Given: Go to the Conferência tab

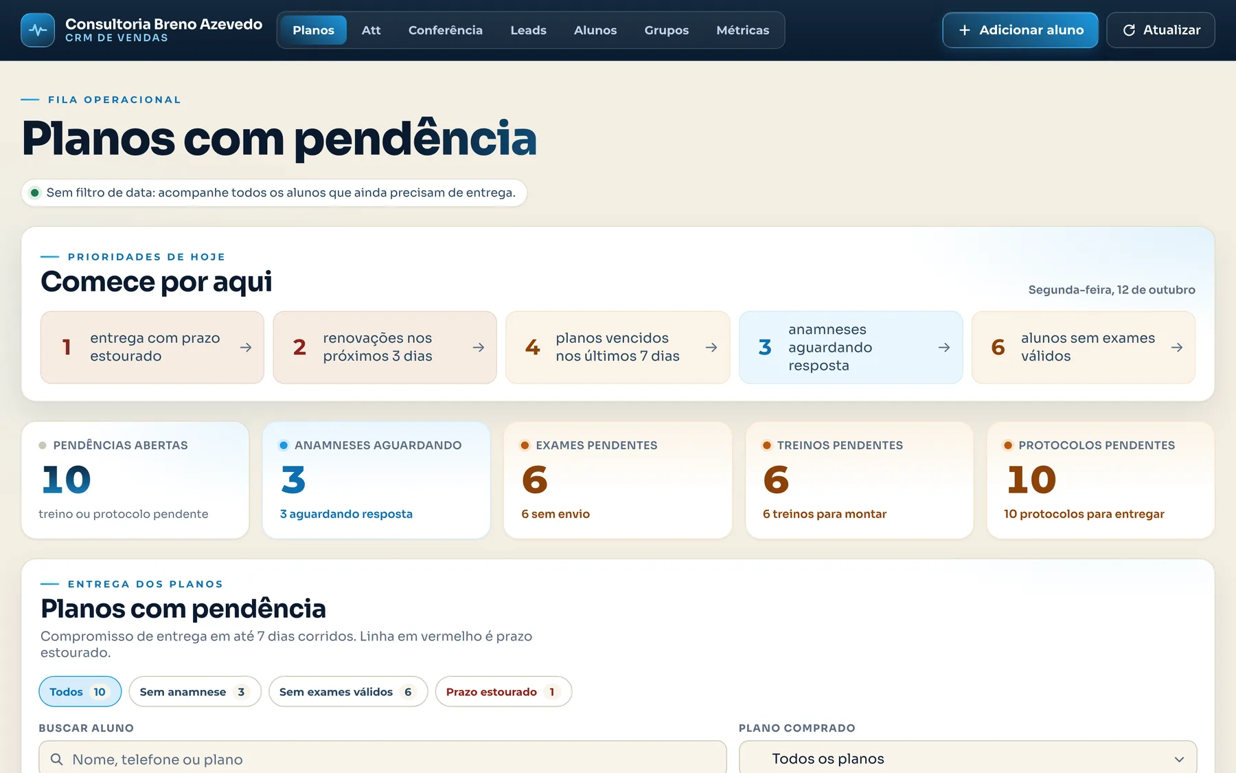Looking at the screenshot, I should (445, 30).
